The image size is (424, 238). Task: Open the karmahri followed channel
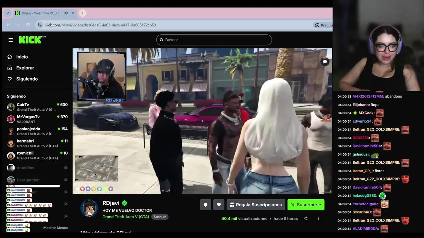click(37, 143)
